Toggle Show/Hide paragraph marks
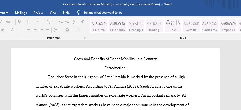Viewport: 241px width, 110px height. click(83, 22)
